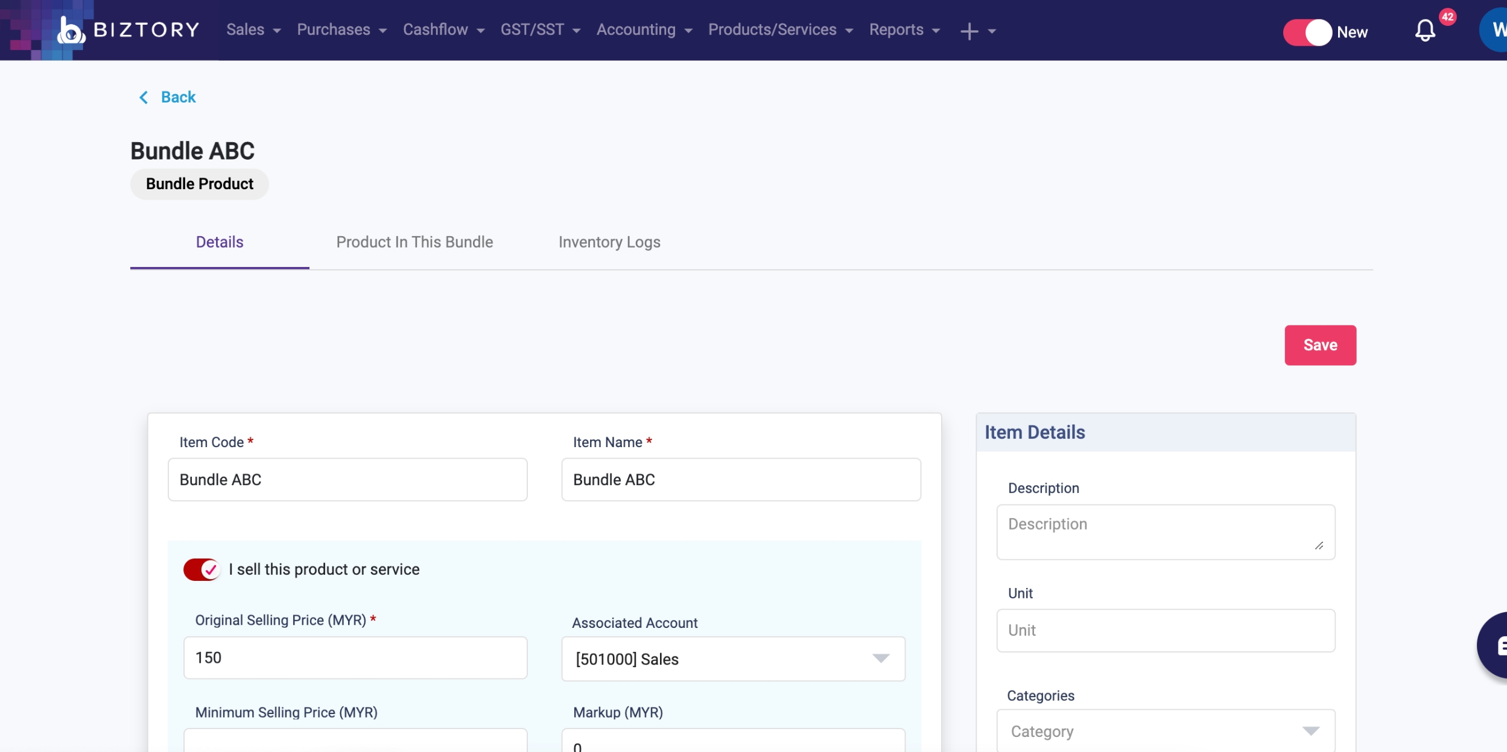Open the chat support bubble icon
1507x752 pixels.
tap(1496, 646)
